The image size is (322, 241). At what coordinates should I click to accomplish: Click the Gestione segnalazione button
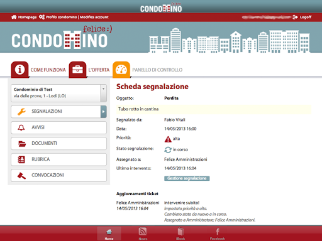point(187,178)
